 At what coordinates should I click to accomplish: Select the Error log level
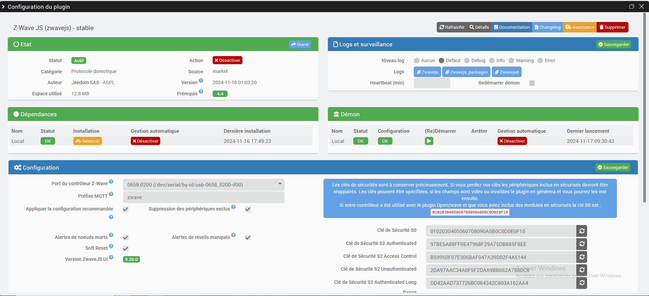pyautogui.click(x=540, y=60)
